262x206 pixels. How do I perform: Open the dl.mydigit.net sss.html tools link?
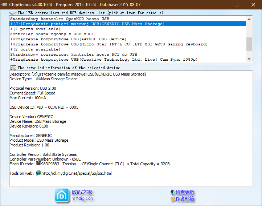(77, 173)
